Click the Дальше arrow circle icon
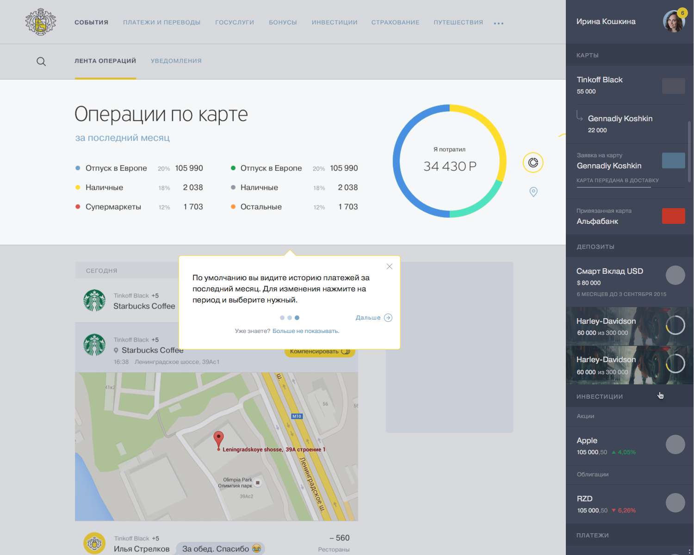Image resolution: width=694 pixels, height=555 pixels. (x=388, y=318)
